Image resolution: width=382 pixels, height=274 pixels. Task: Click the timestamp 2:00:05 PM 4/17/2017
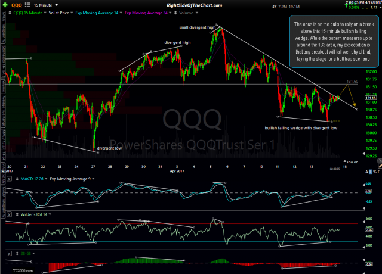click(363, 2)
